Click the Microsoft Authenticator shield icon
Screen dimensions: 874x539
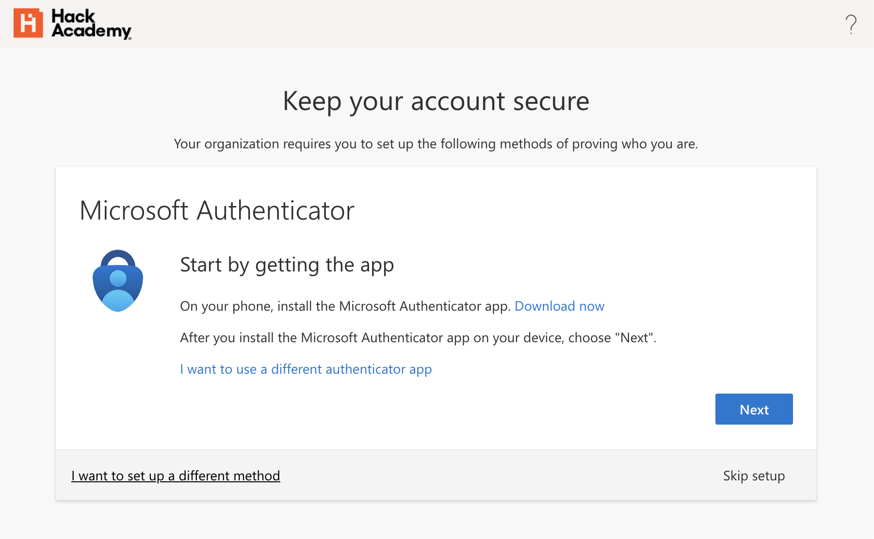coord(118,281)
